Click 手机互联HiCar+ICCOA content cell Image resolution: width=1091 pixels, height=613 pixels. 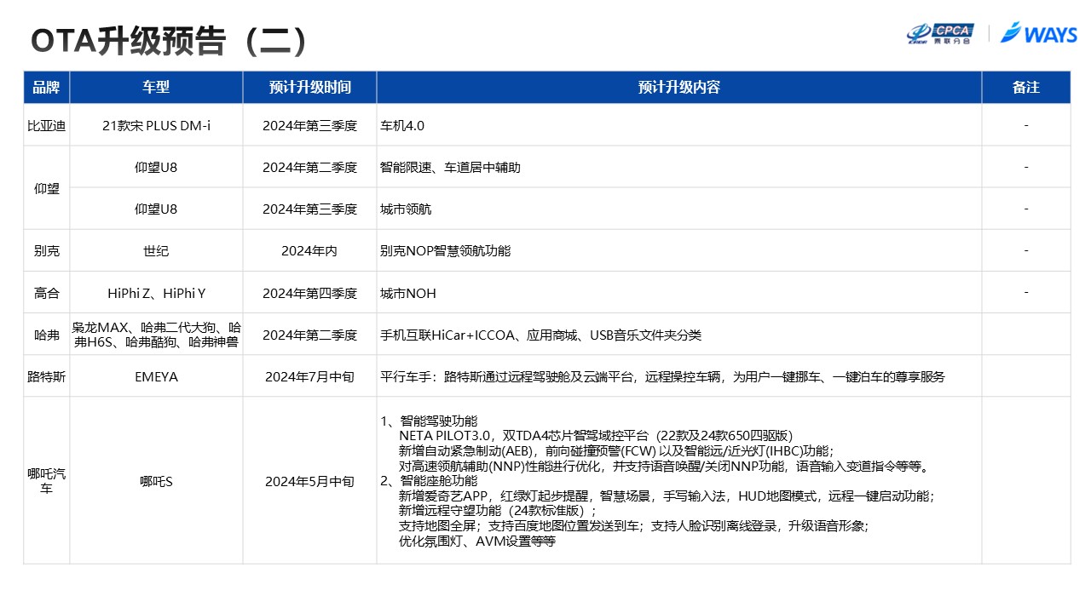tap(678, 335)
